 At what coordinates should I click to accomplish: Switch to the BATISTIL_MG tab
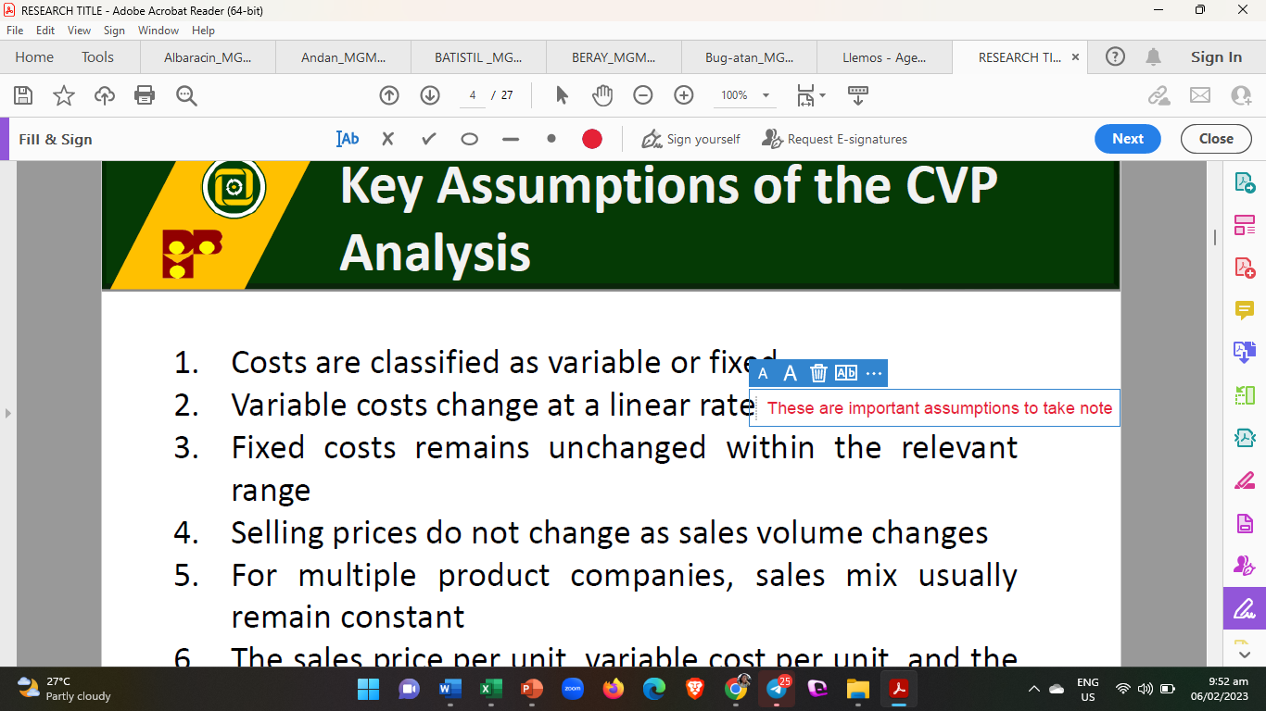(478, 57)
